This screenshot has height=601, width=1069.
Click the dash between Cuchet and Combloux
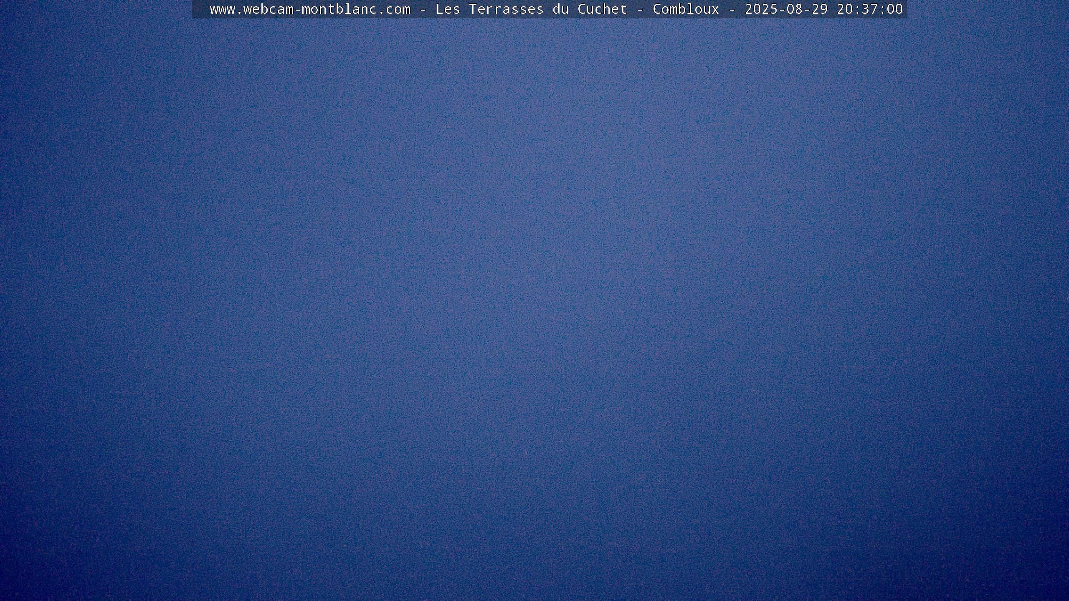[640, 9]
